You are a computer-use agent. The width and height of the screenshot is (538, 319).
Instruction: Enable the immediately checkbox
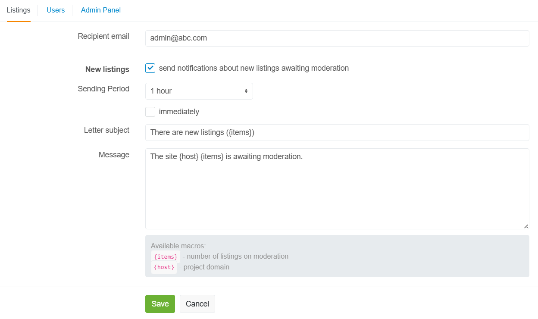pos(150,112)
